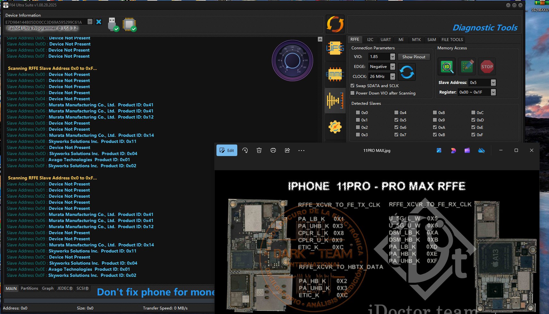
Task: Toggle the 0xD detected slave checkbox
Action: click(473, 120)
